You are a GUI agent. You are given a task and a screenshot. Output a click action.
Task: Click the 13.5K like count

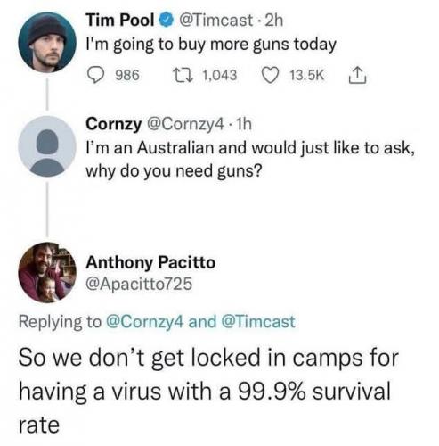[307, 75]
